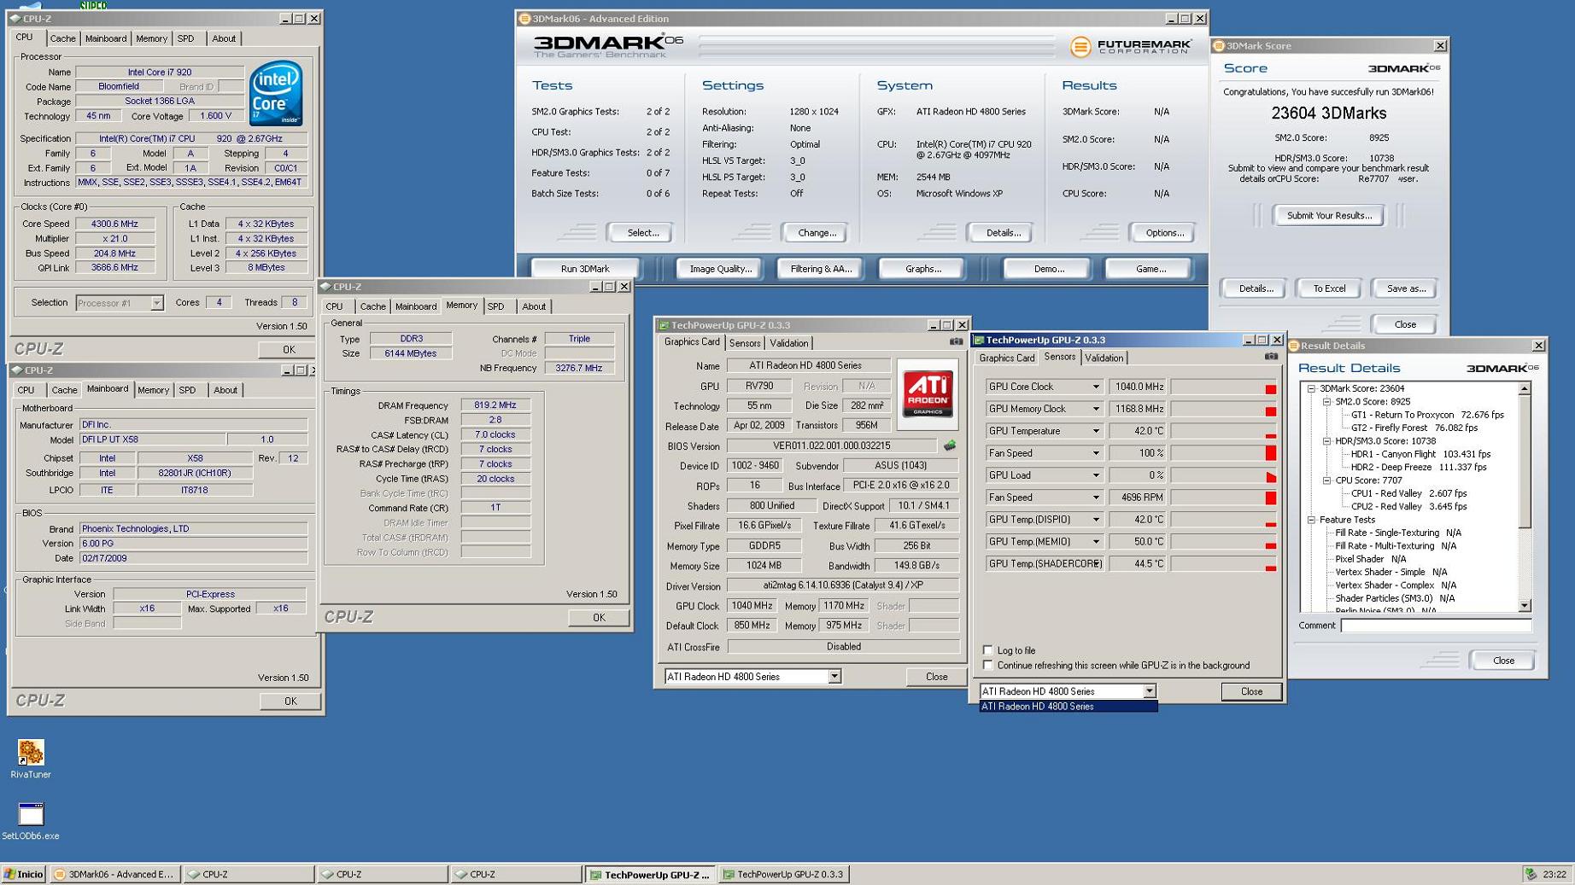The image size is (1575, 885).
Task: Open Validation tab in GPU-Z Sensors window
Action: click(1104, 358)
